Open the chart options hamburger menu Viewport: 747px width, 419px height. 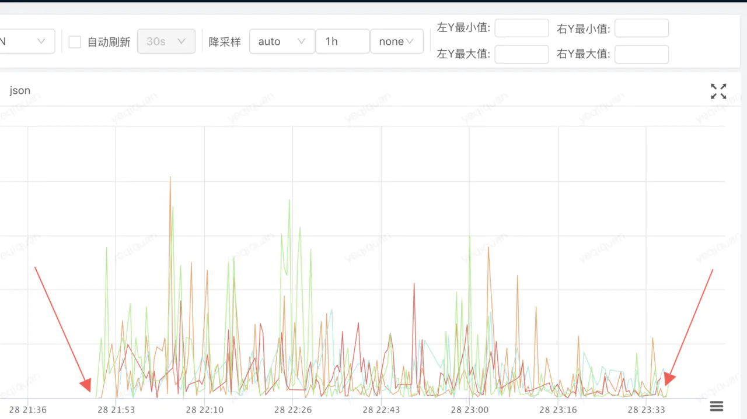pos(716,405)
